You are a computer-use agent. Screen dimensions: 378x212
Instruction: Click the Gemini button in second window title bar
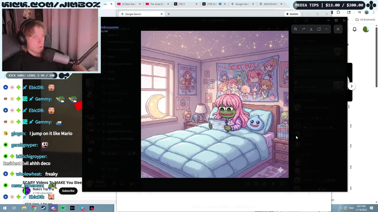tap(292, 14)
